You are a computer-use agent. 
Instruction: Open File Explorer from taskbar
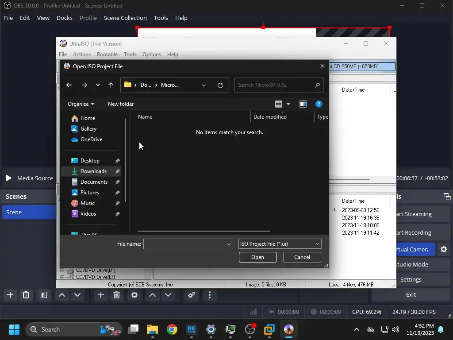point(153,329)
